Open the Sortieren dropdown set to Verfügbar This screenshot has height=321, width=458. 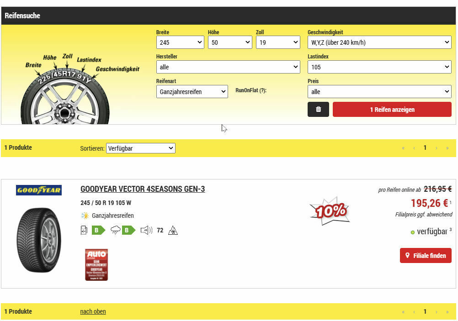pos(140,148)
